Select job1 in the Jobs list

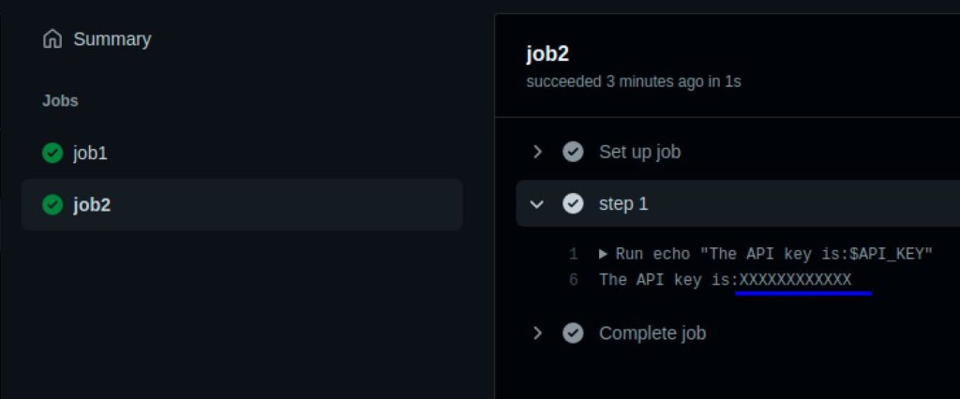91,153
